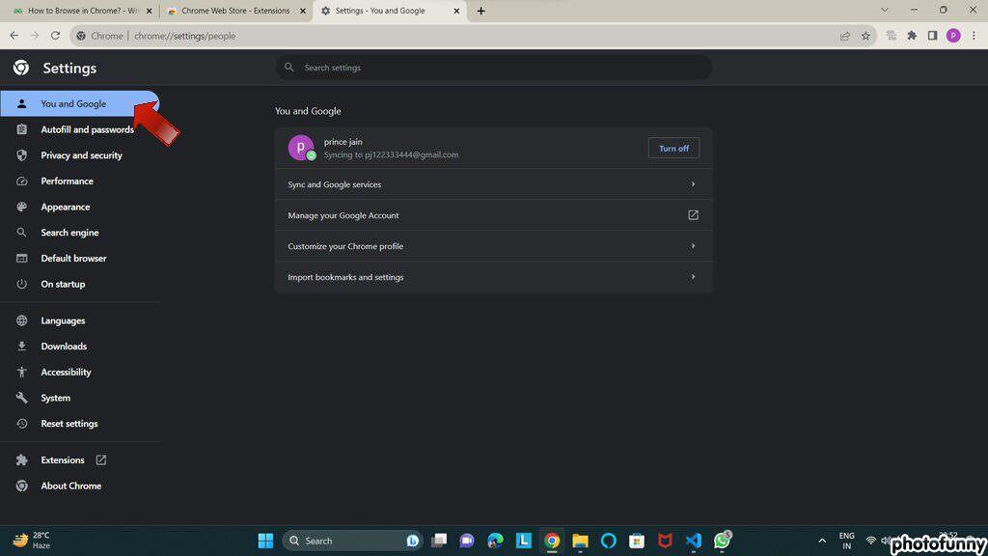Turn off sync for prince jain
The image size is (988, 556).
[673, 148]
